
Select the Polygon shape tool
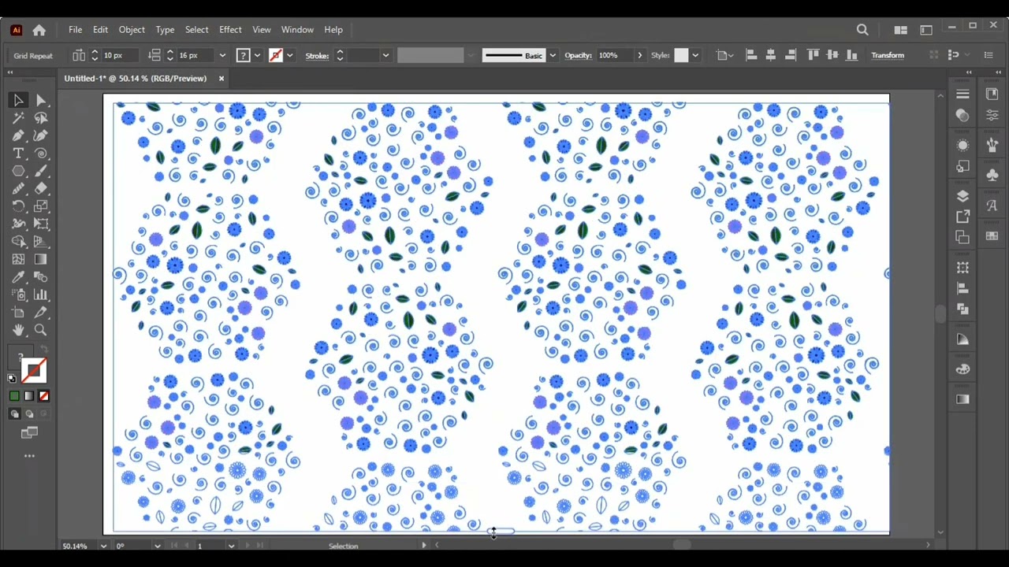(18, 171)
